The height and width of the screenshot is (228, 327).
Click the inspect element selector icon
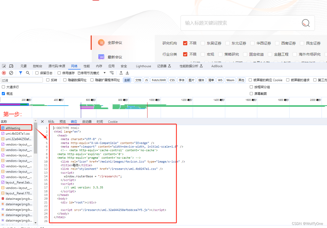pyautogui.click(x=4, y=66)
